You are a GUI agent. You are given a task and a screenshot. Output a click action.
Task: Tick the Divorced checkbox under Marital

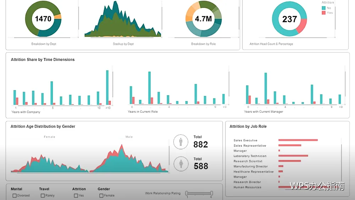click(x=15, y=195)
